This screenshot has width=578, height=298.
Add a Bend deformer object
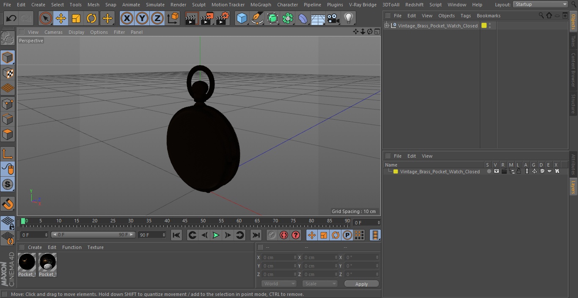click(303, 18)
